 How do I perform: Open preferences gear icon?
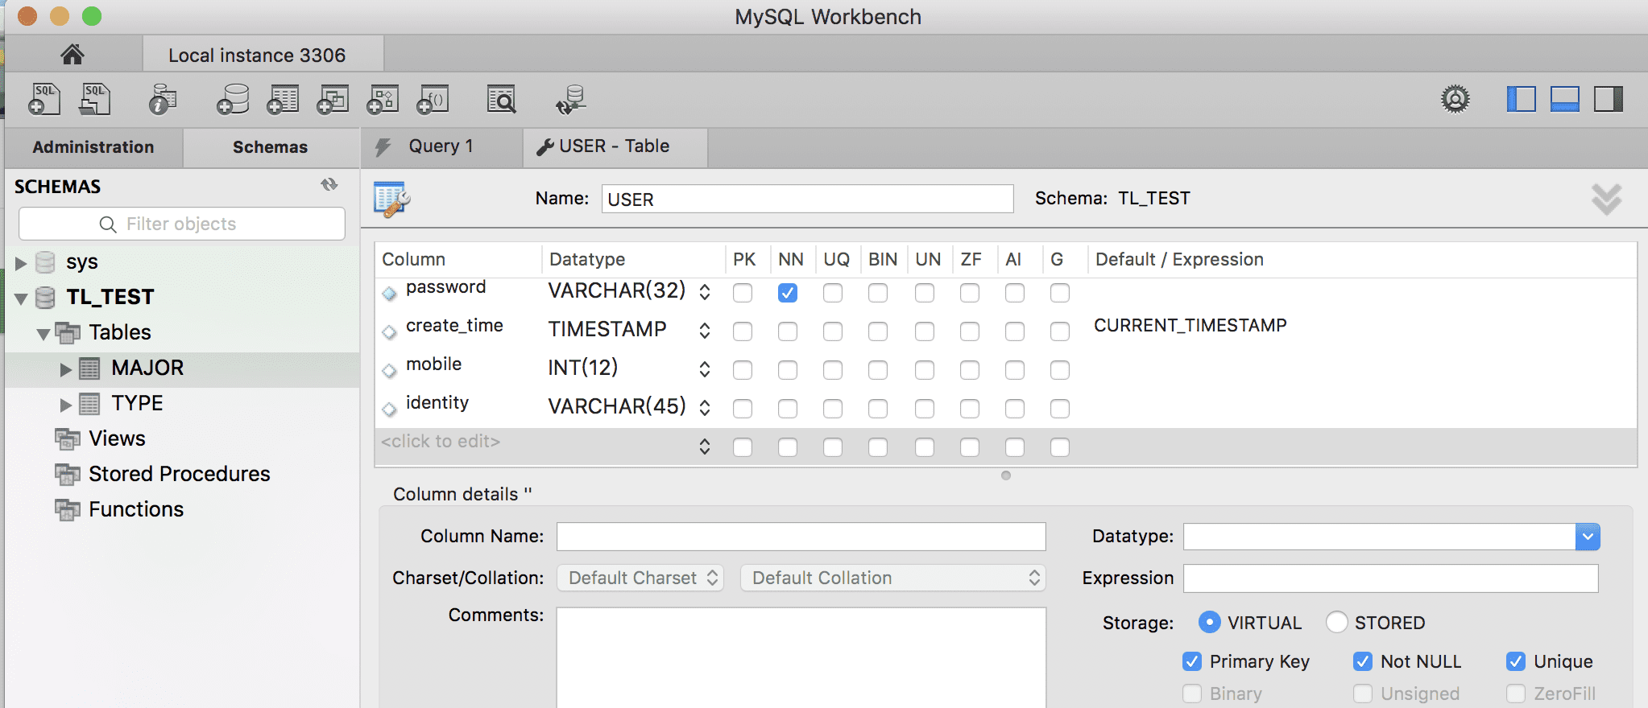pyautogui.click(x=1455, y=100)
